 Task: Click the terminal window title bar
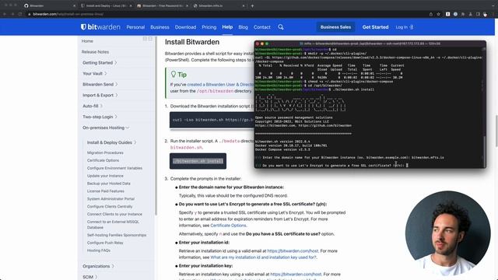[370, 44]
